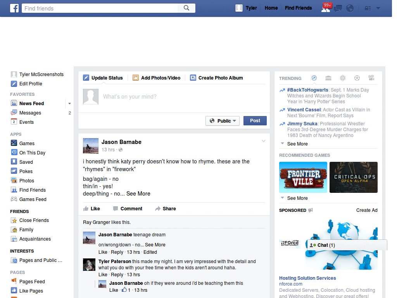Screen dimensions: 397x298
Task: Open the Public audience dropdown
Action: click(x=223, y=121)
